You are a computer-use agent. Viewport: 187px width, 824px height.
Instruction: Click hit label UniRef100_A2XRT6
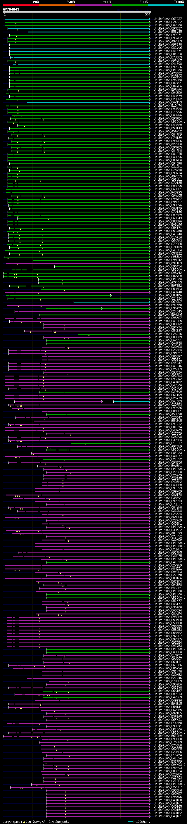click(167, 334)
